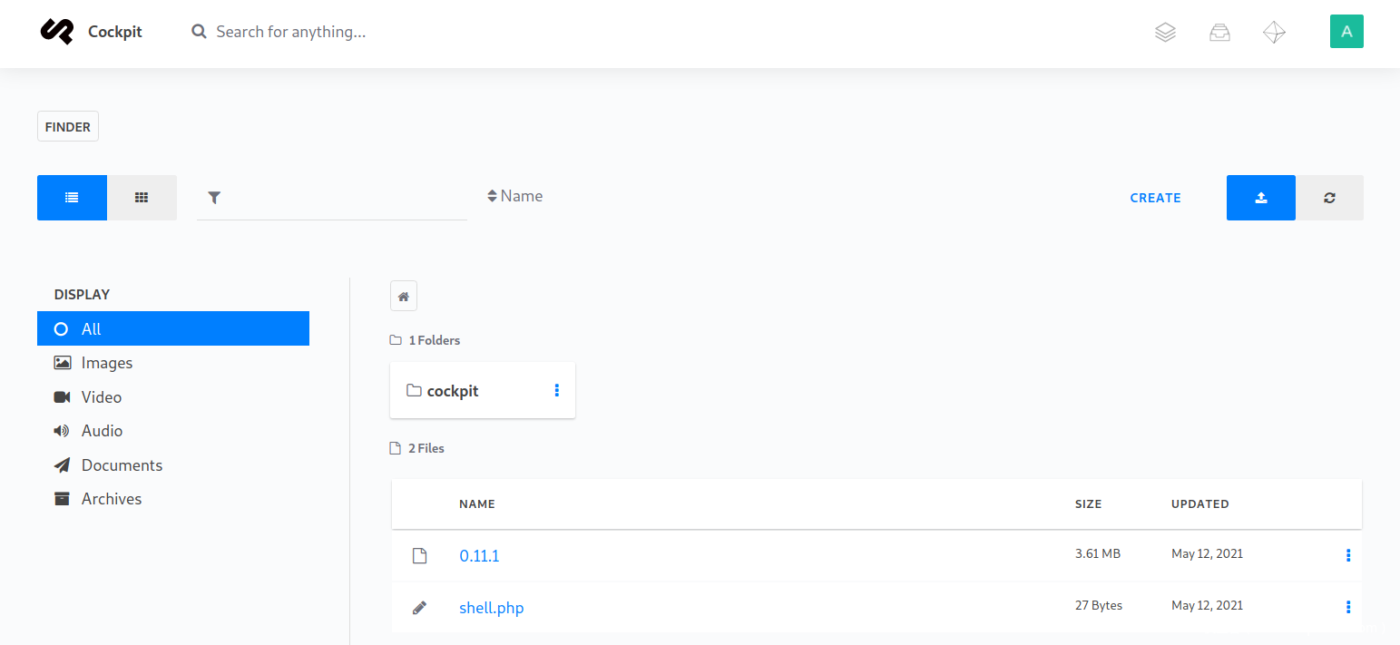The height and width of the screenshot is (645, 1400).
Task: Click the 27 Bytes size cell
Action: click(1099, 605)
